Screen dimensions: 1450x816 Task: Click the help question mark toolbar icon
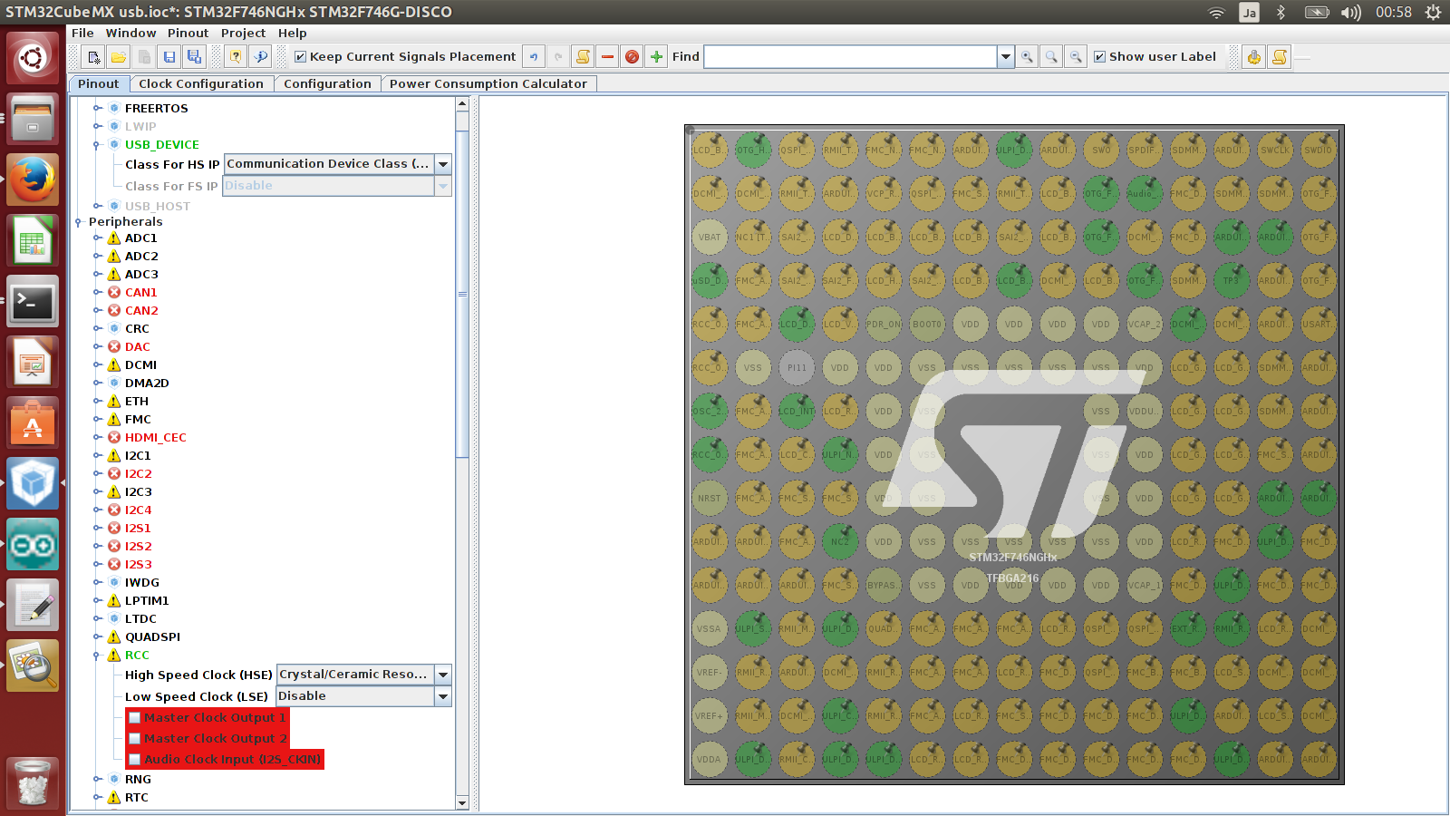click(236, 57)
